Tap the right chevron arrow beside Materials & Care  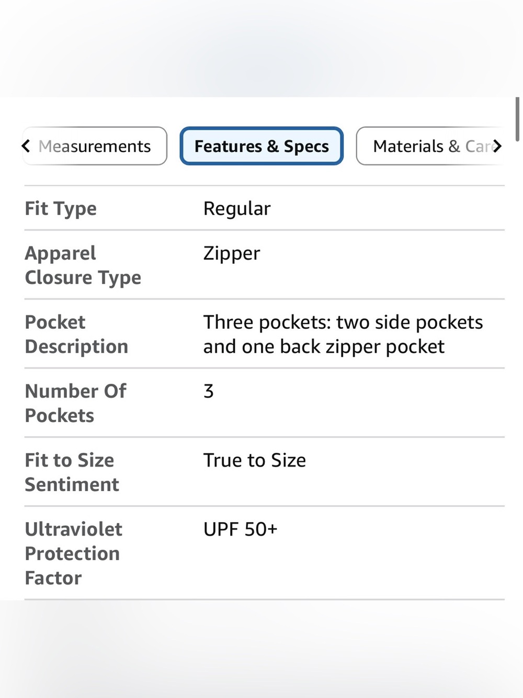[497, 146]
